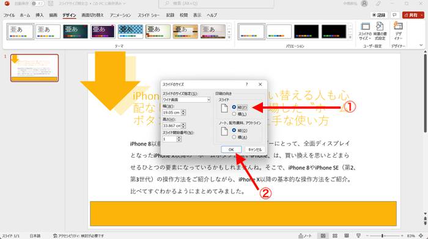Image resolution: width=428 pixels, height=239 pixels.
Task: Apply the light gray theme at gallery end
Action: (x=213, y=31)
